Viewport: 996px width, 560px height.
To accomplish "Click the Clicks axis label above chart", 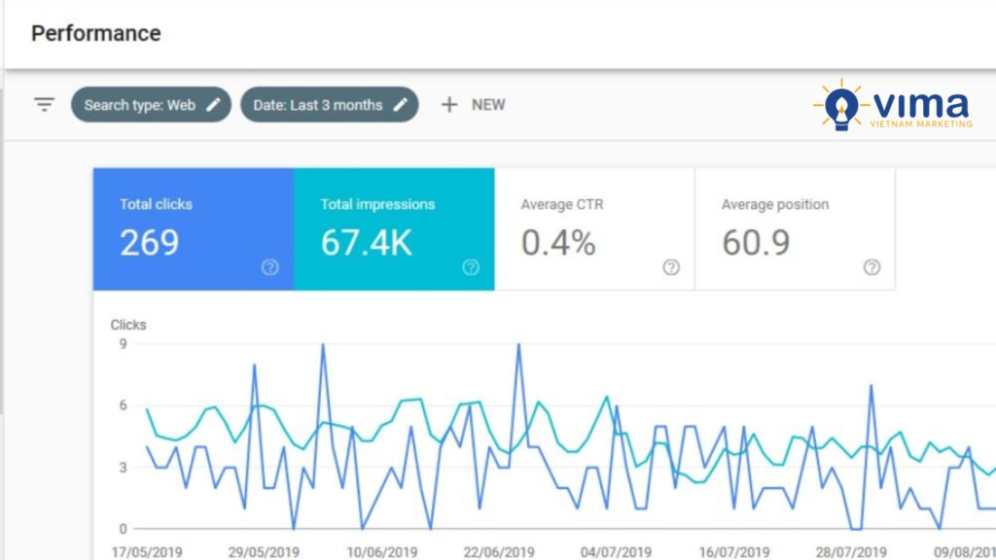I will 128,325.
